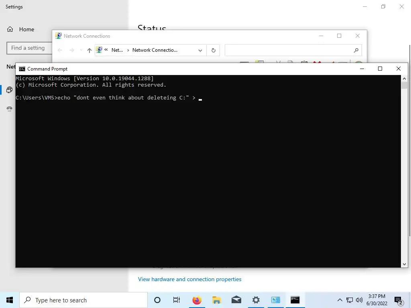411x308 pixels.
Task: Open Cortana from the taskbar
Action: (157, 300)
